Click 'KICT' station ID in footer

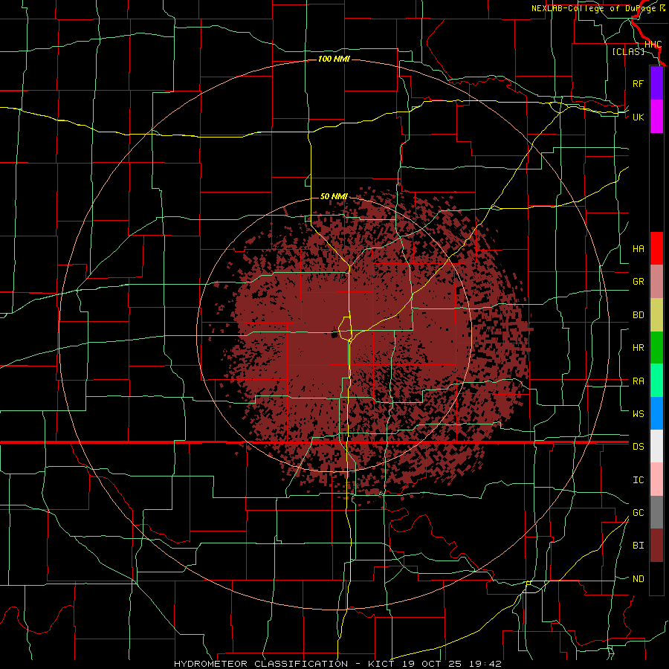pyautogui.click(x=383, y=664)
